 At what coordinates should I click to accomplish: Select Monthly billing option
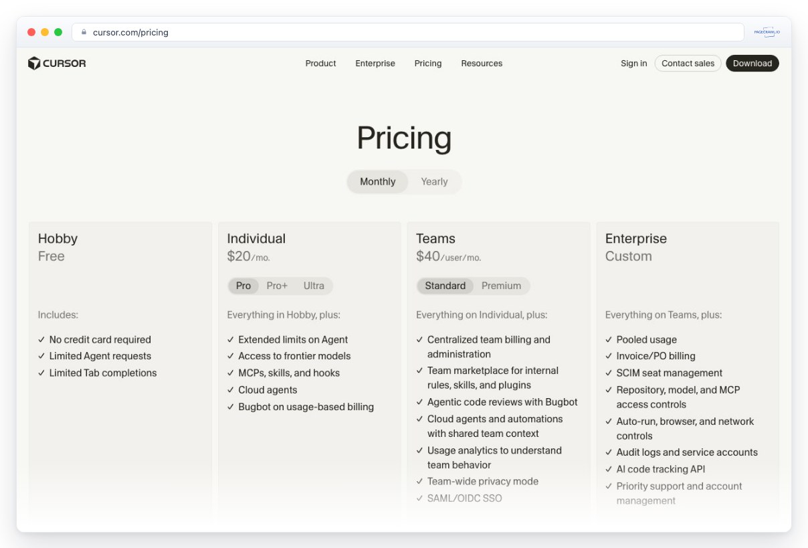tap(378, 181)
